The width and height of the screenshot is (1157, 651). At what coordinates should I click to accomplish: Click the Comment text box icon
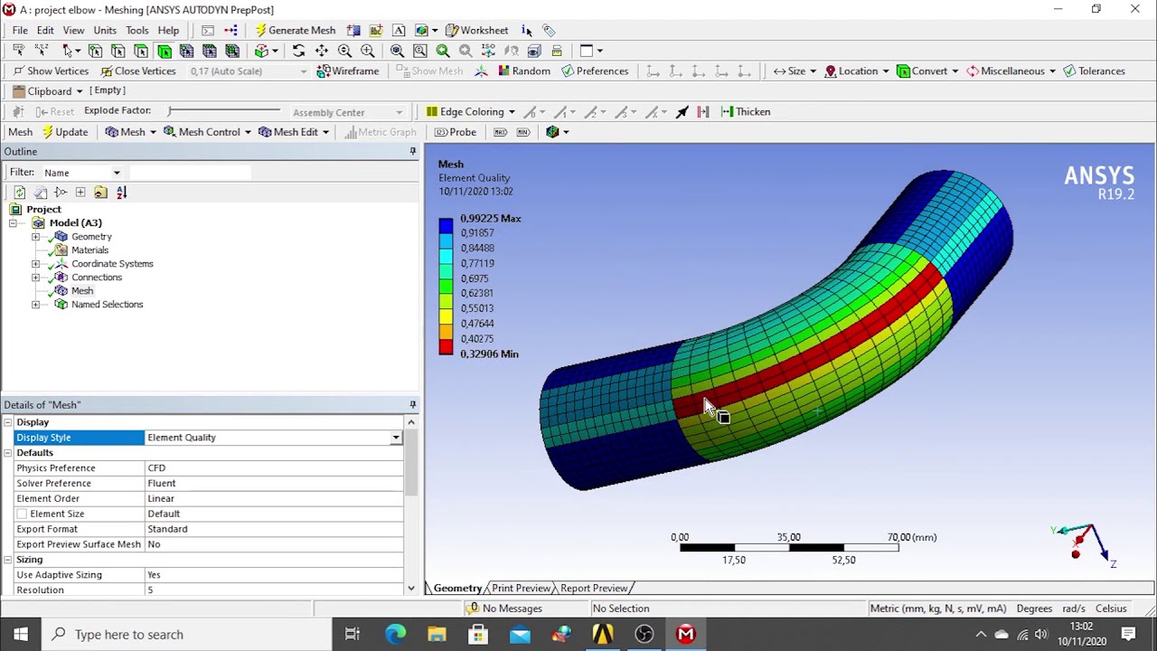[x=399, y=30]
